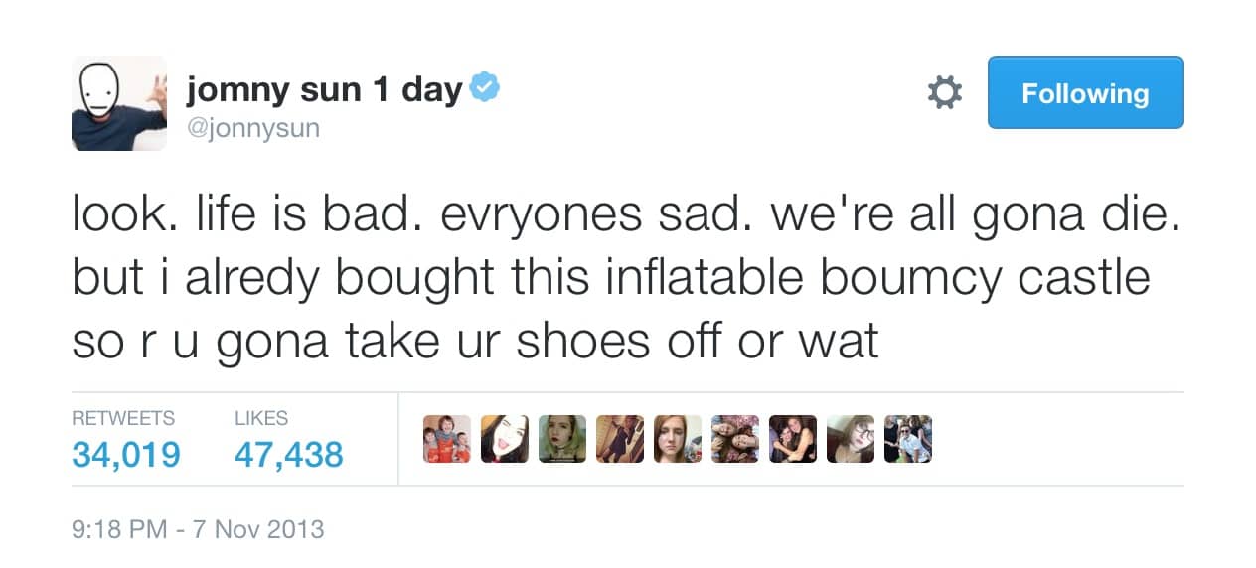This screenshot has height=568, width=1256.
Task: Open the second liker avatar in the row
Action: [x=505, y=439]
